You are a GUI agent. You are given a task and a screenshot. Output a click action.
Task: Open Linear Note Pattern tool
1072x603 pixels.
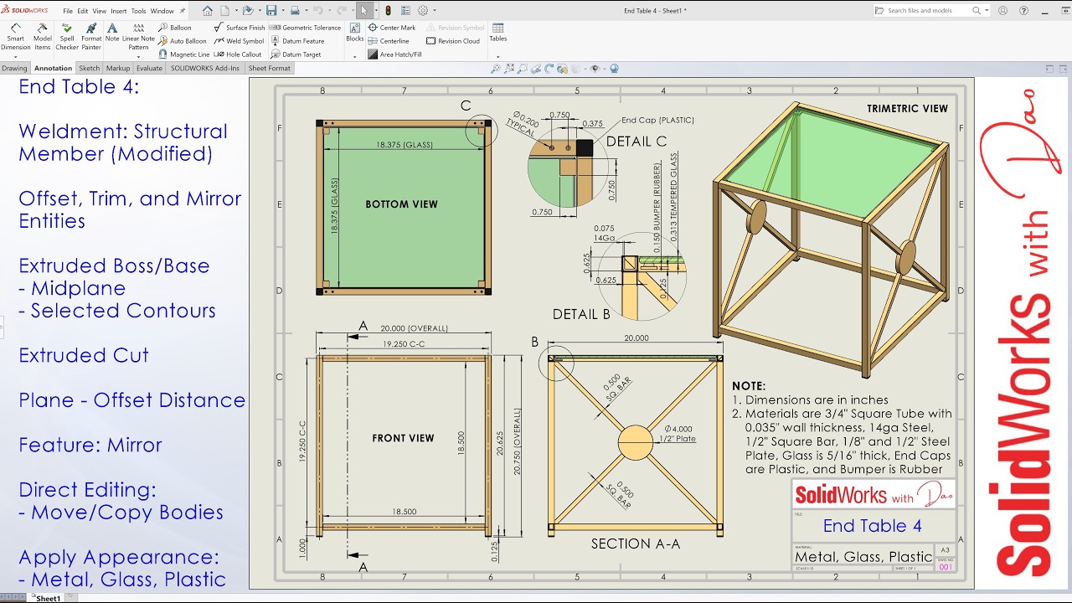[x=138, y=37]
